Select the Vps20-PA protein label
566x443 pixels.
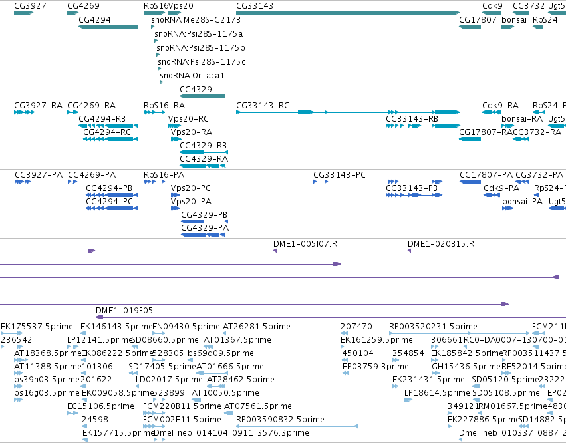pyautogui.click(x=192, y=202)
